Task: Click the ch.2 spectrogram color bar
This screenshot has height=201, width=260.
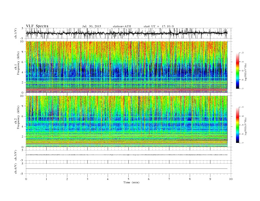Action: [x=237, y=125]
